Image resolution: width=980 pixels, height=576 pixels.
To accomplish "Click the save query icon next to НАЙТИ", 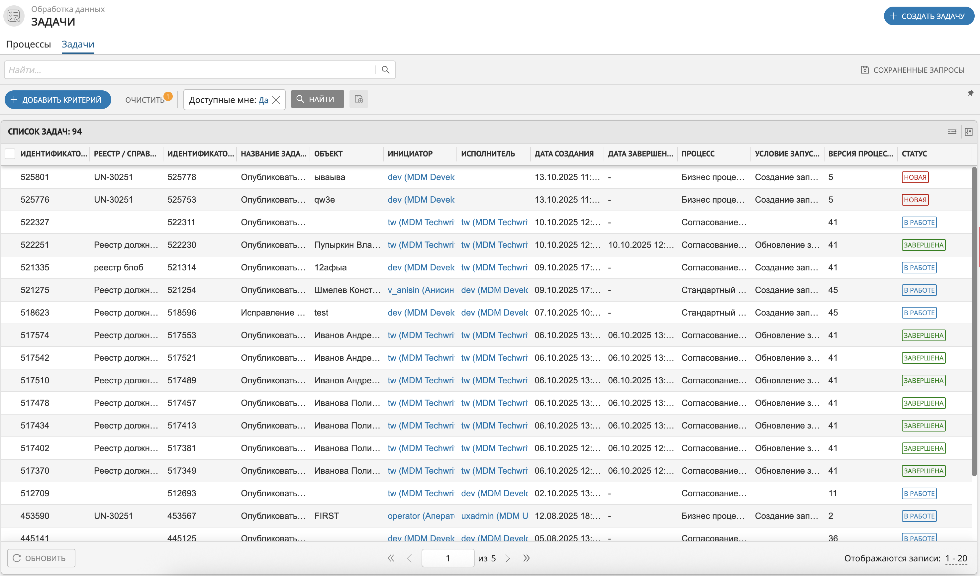I will click(x=358, y=99).
